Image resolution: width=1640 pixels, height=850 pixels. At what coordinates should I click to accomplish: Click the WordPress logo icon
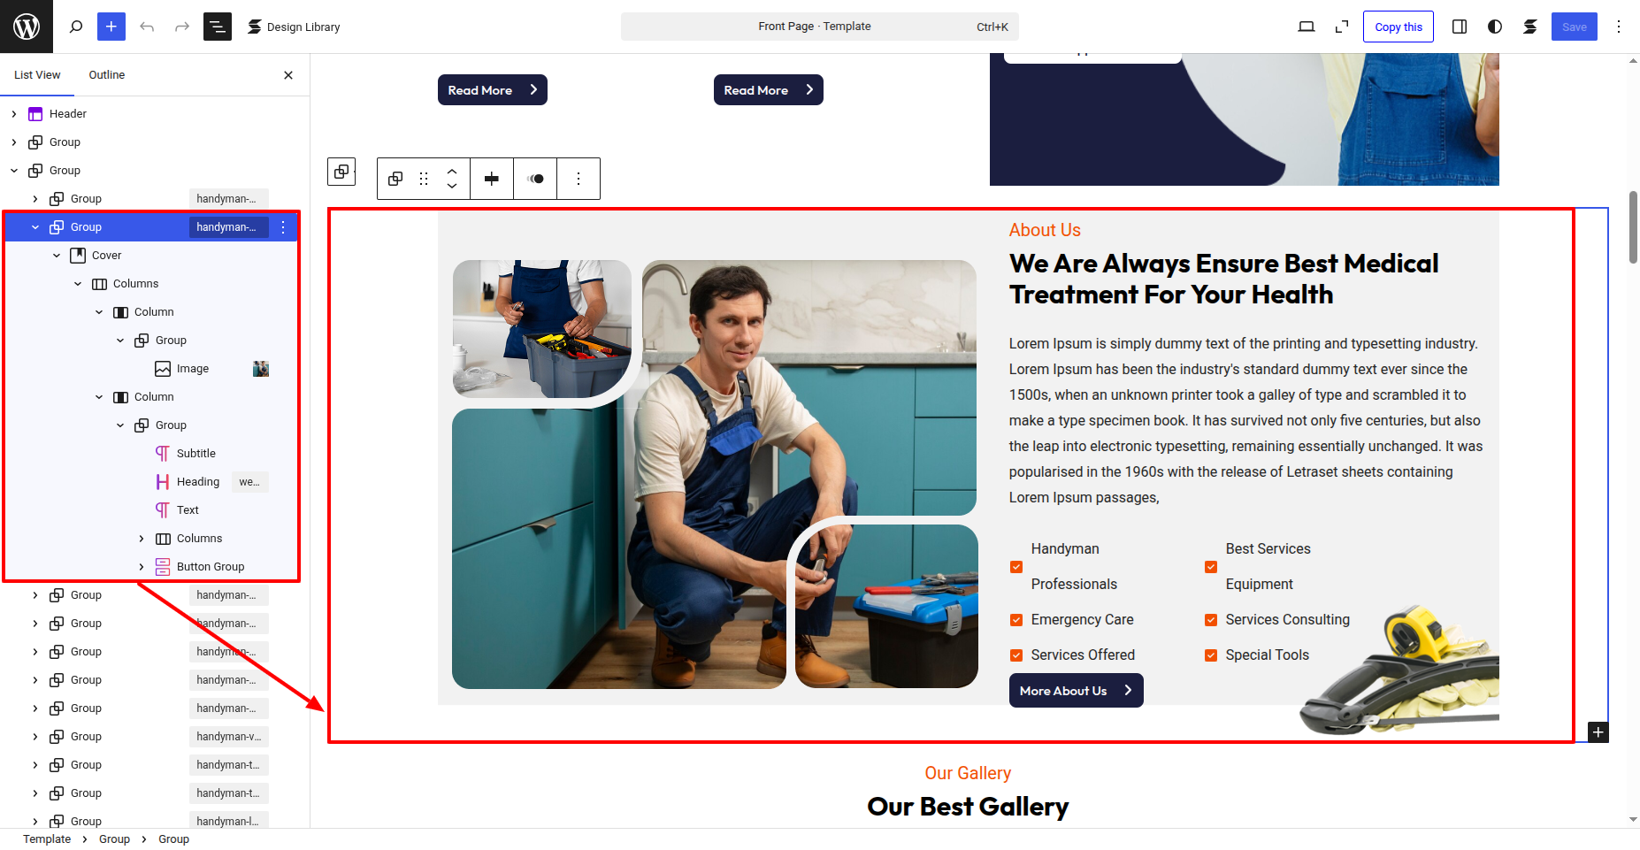(x=27, y=27)
